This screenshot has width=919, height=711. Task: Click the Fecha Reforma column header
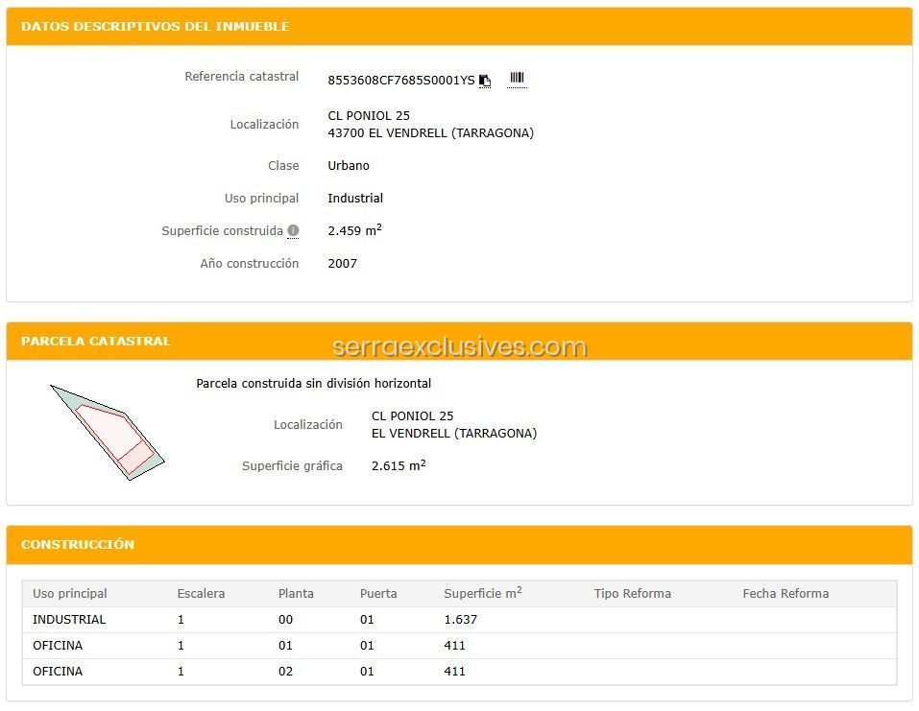pyautogui.click(x=786, y=593)
